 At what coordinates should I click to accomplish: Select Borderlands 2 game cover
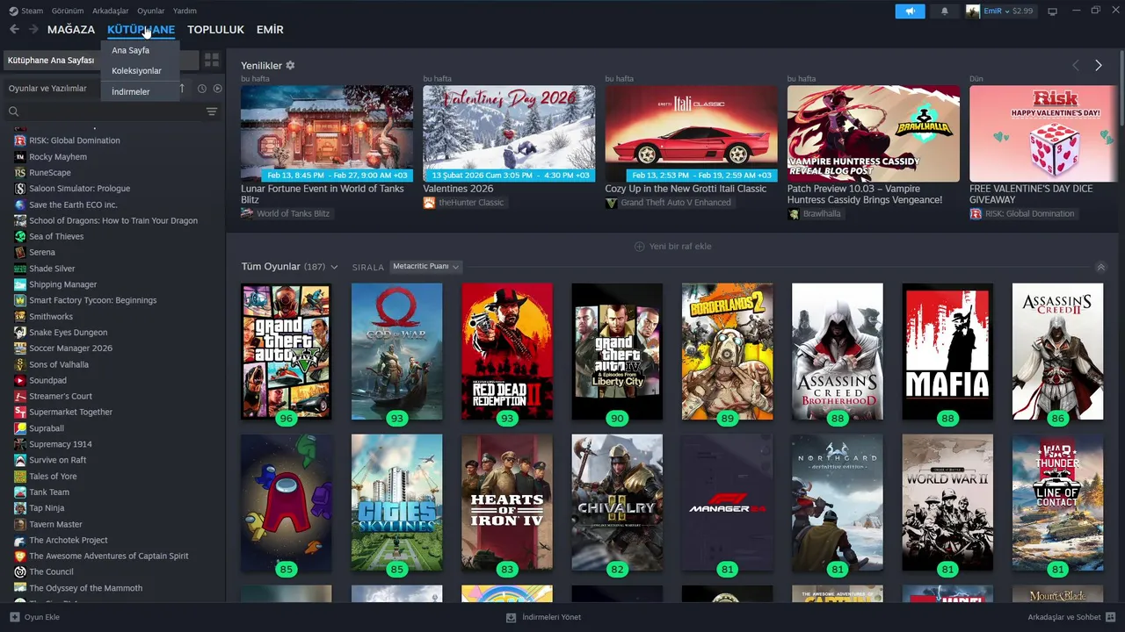point(728,351)
